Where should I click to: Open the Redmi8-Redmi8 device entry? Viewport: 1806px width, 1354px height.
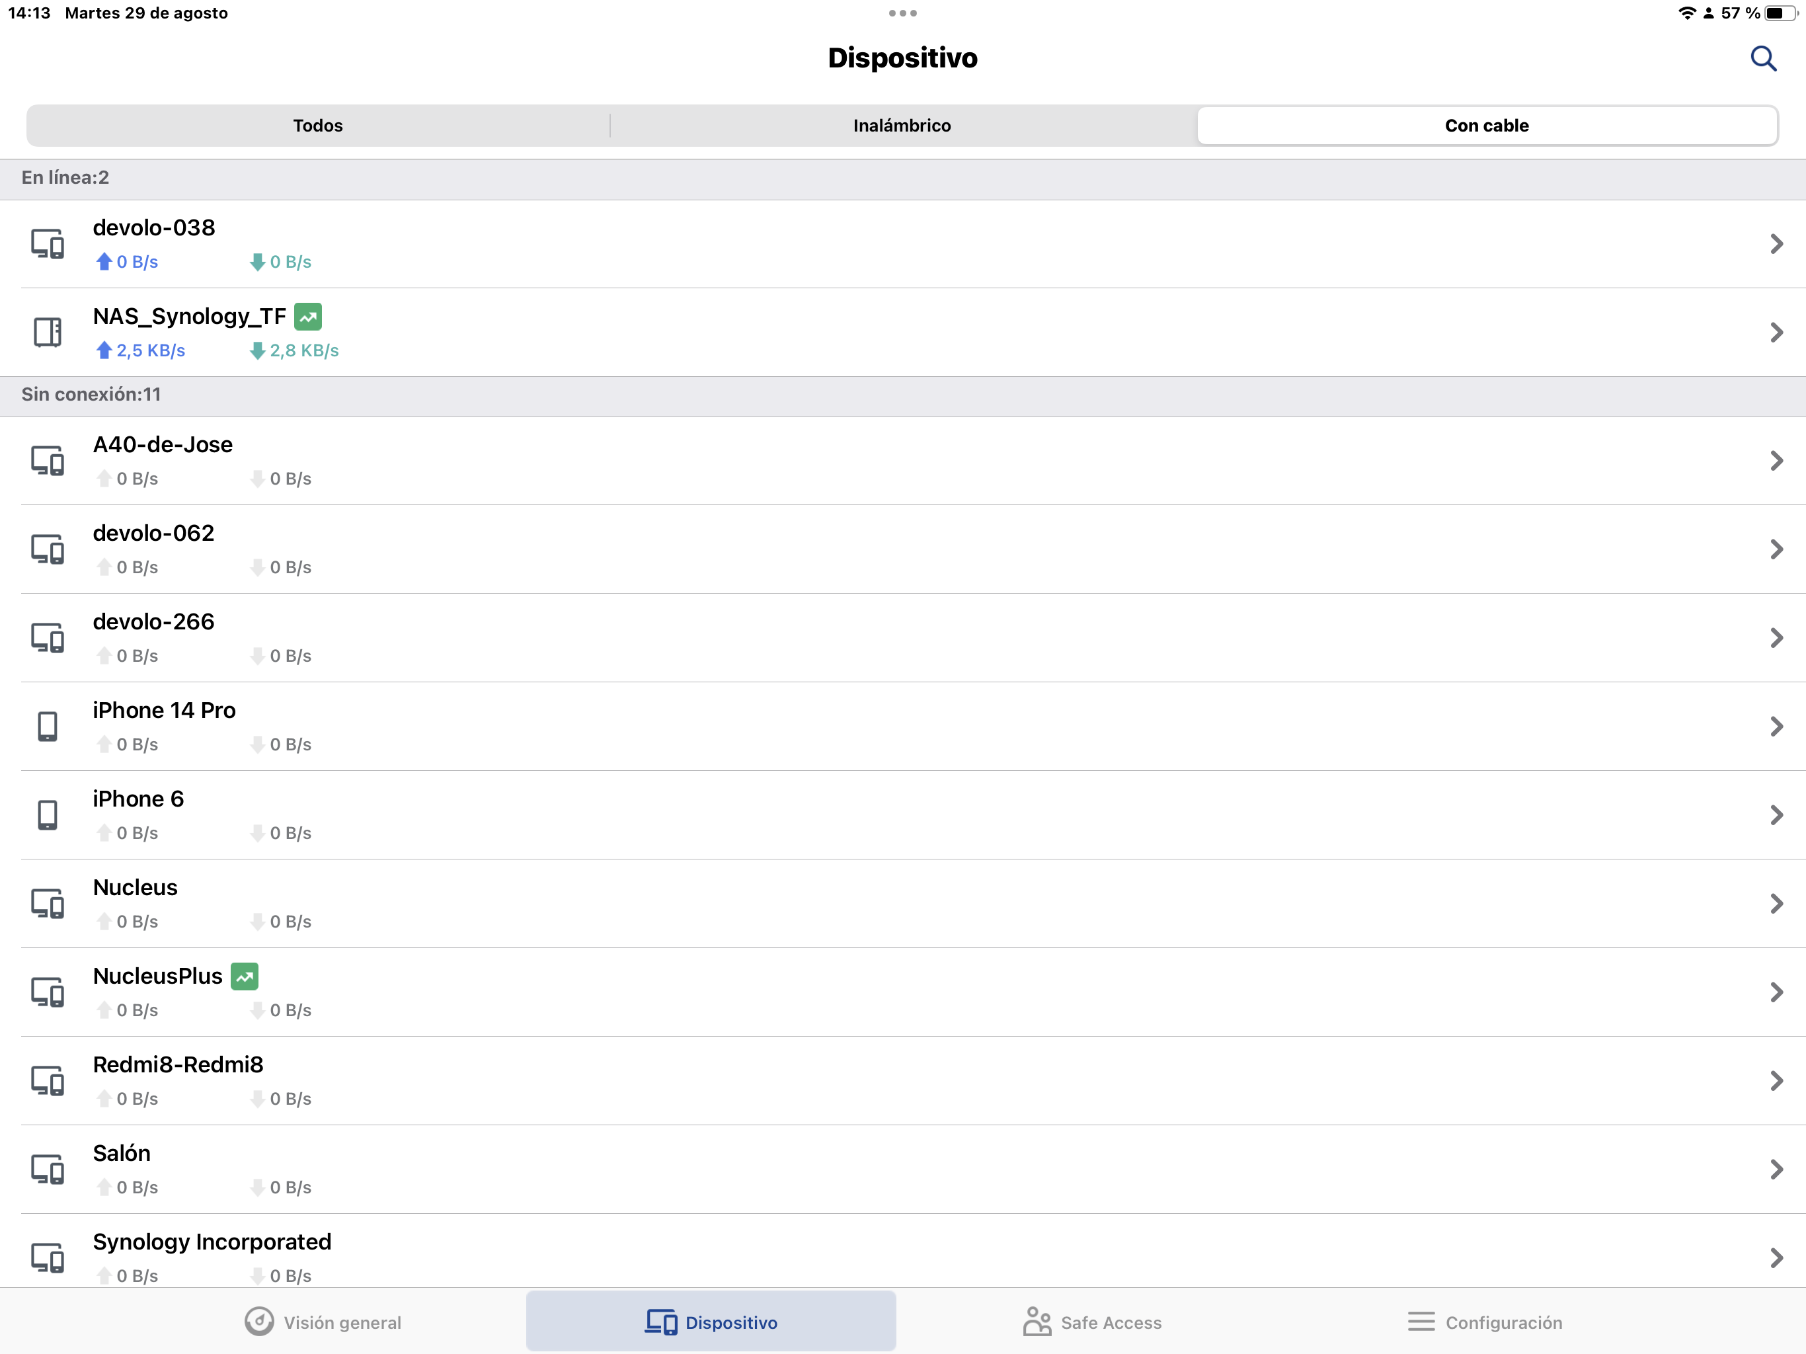coord(898,1080)
